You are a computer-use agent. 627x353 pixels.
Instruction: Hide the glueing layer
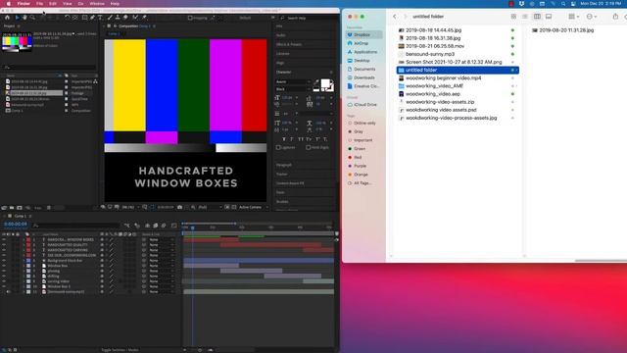click(4, 271)
